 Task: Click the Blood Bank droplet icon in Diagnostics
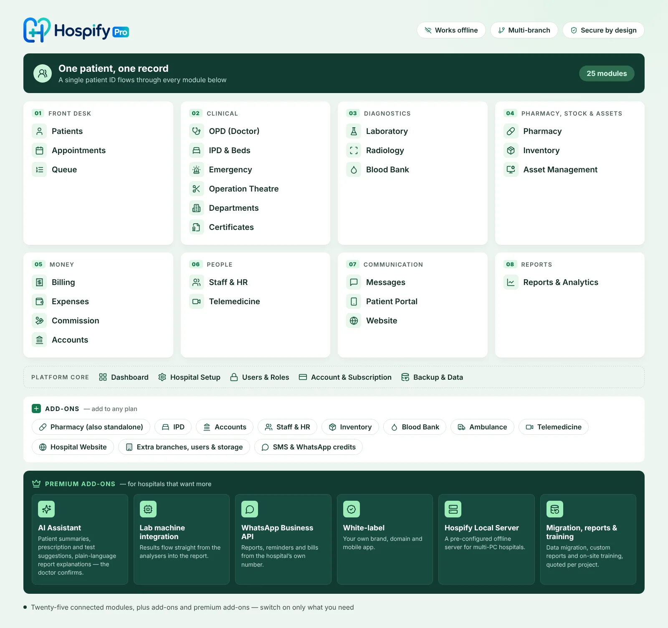coord(354,170)
